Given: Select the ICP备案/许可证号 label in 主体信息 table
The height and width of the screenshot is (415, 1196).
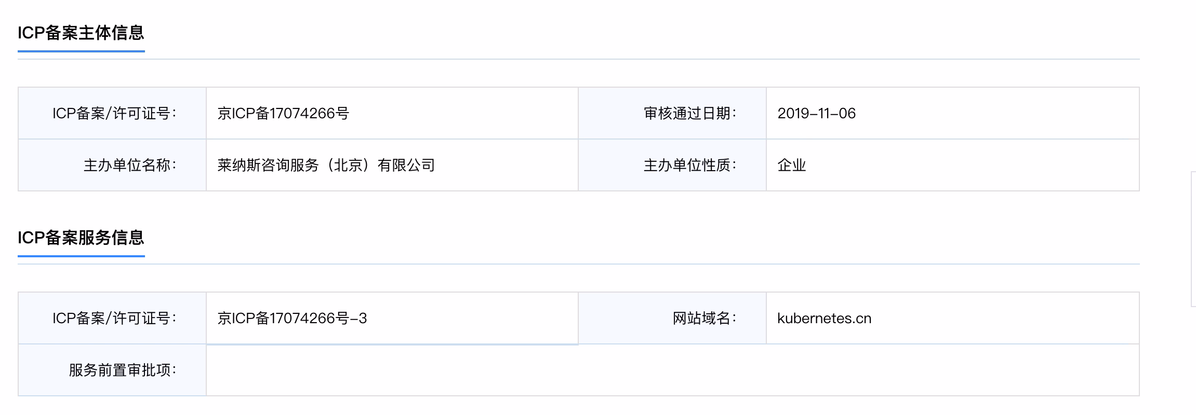Looking at the screenshot, I should point(112,113).
